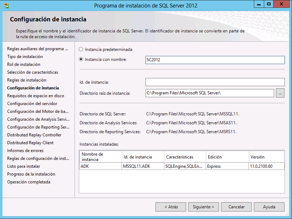292x219 pixels.
Task: Select step Rol de instalación
Action: pos(24,64)
